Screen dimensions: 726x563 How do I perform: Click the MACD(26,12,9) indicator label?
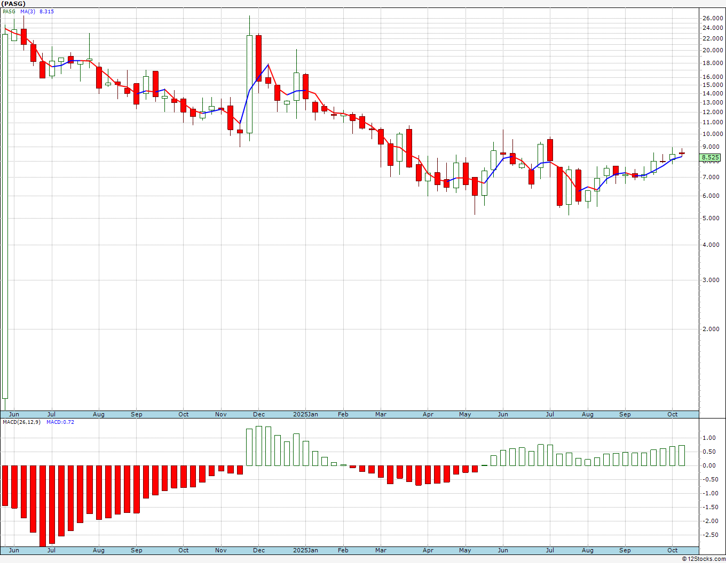(22, 422)
